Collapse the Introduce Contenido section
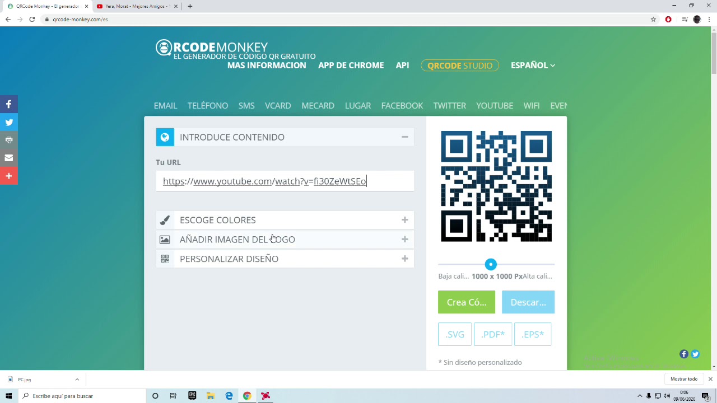The height and width of the screenshot is (403, 717). (404, 137)
